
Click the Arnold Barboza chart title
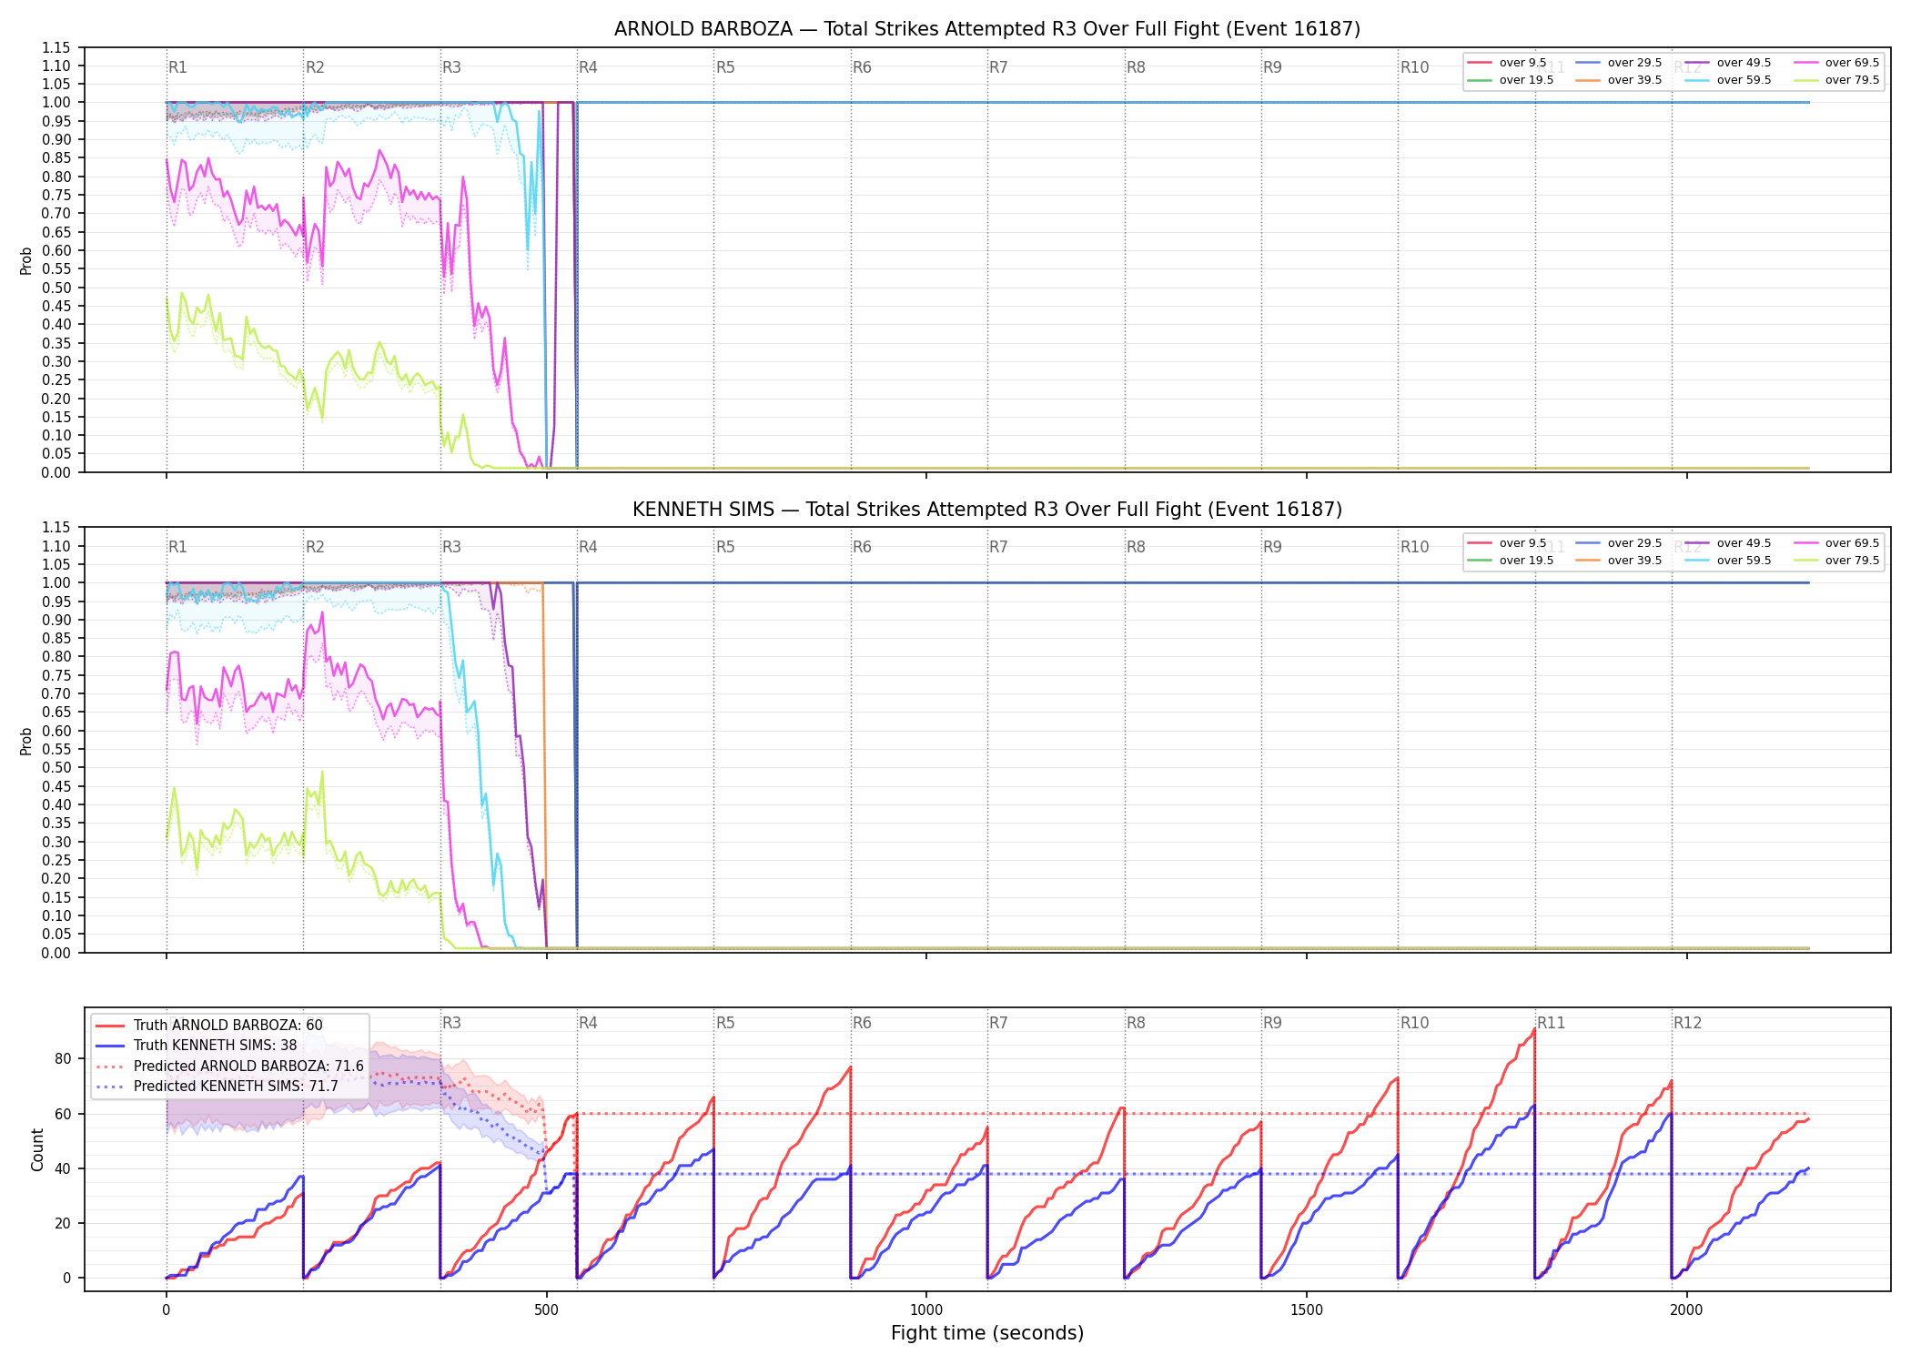[x=987, y=29]
